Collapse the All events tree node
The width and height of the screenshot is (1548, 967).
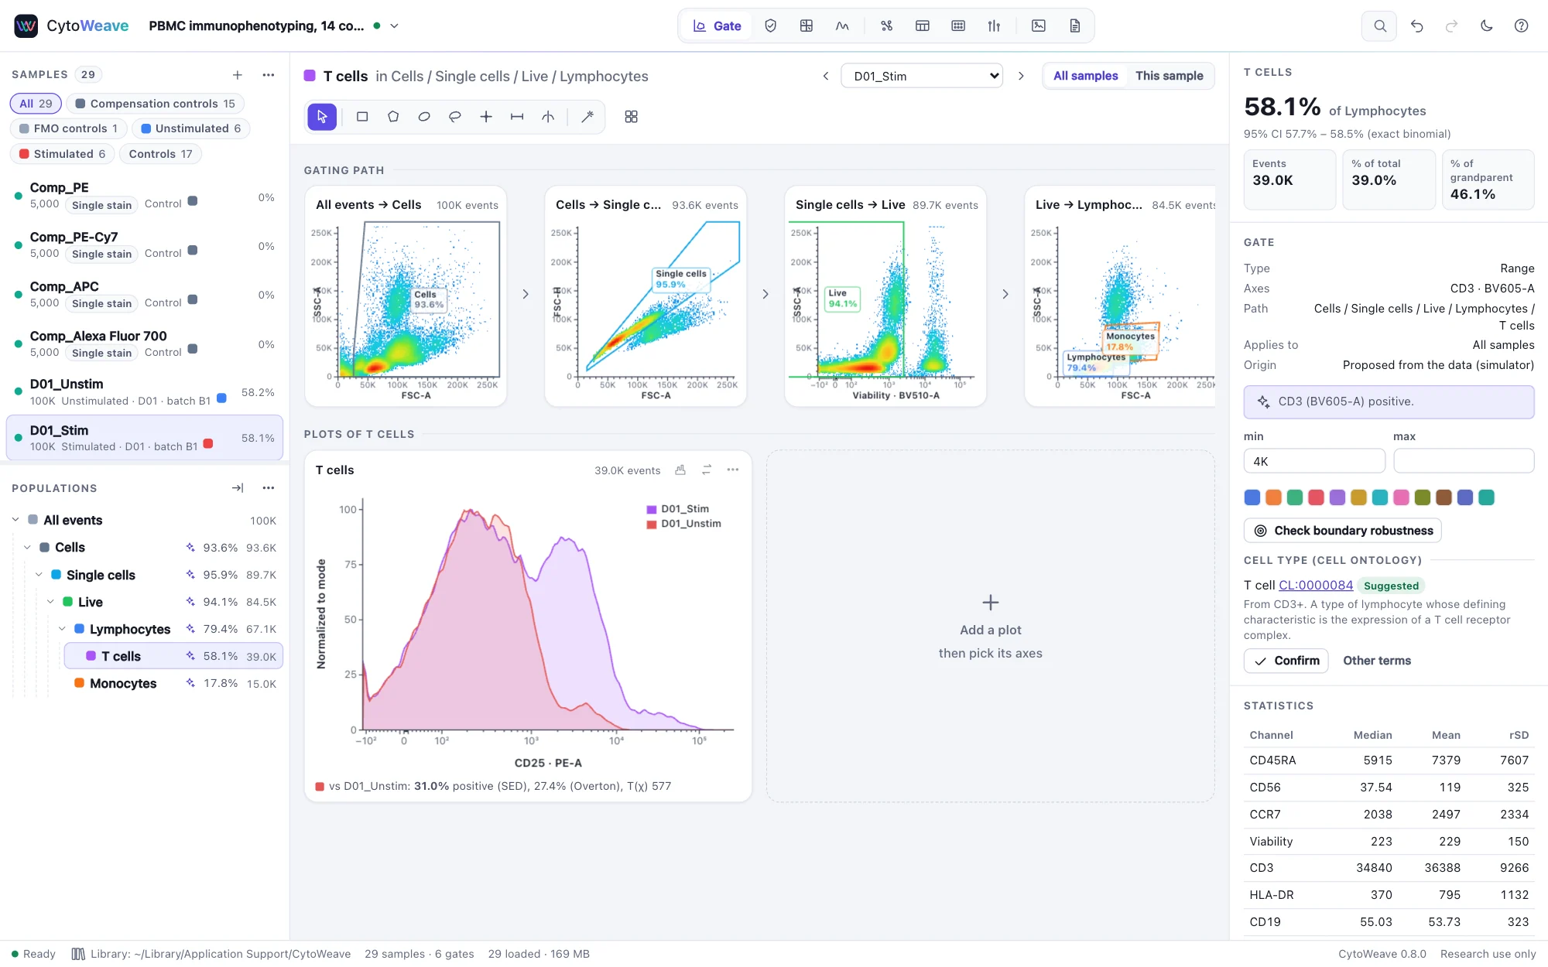[x=15, y=520]
